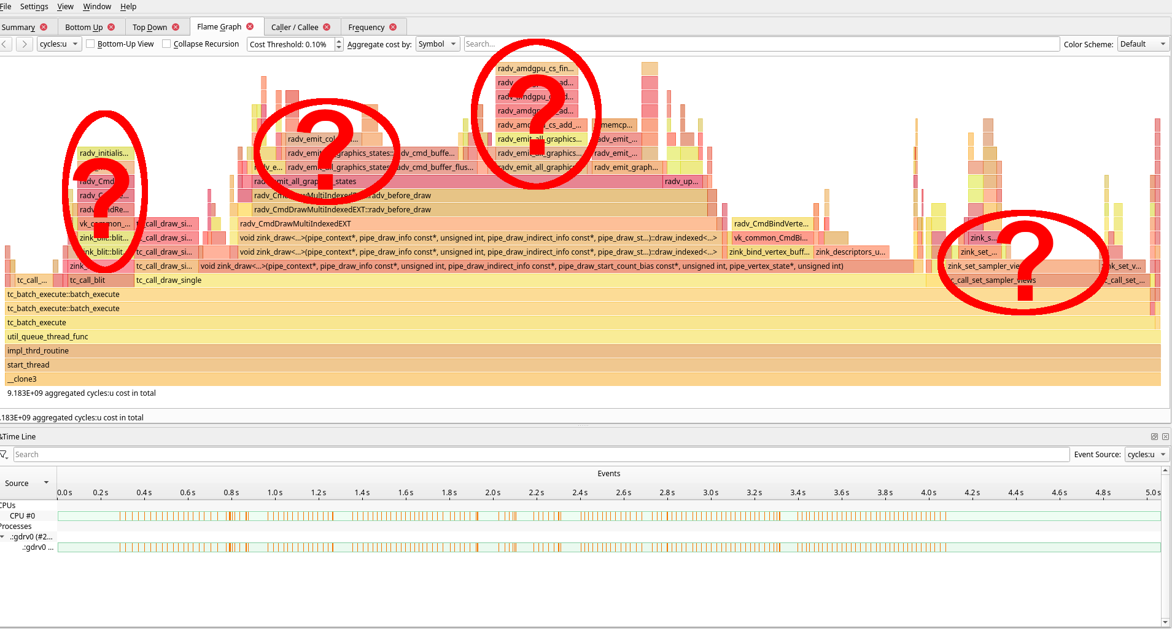
Task: Collapse the .:gdrv0 process tree item
Action: coord(3,537)
